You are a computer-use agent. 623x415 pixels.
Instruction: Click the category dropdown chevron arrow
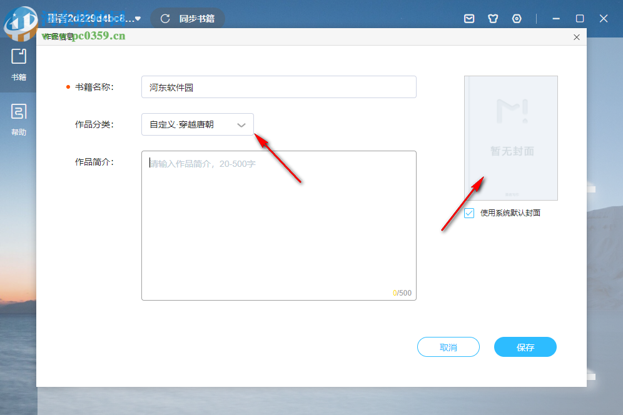click(x=241, y=124)
